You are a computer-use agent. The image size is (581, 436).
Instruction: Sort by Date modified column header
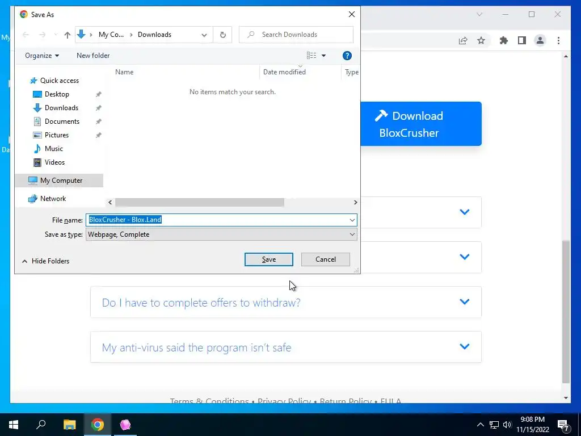coord(284,72)
